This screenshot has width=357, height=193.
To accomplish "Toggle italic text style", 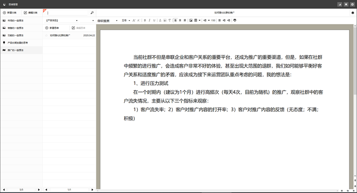I will pyautogui.click(x=150, y=20).
